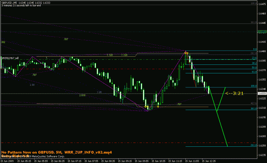Click the yellow '<--3:21' countdown label

coord(234,93)
